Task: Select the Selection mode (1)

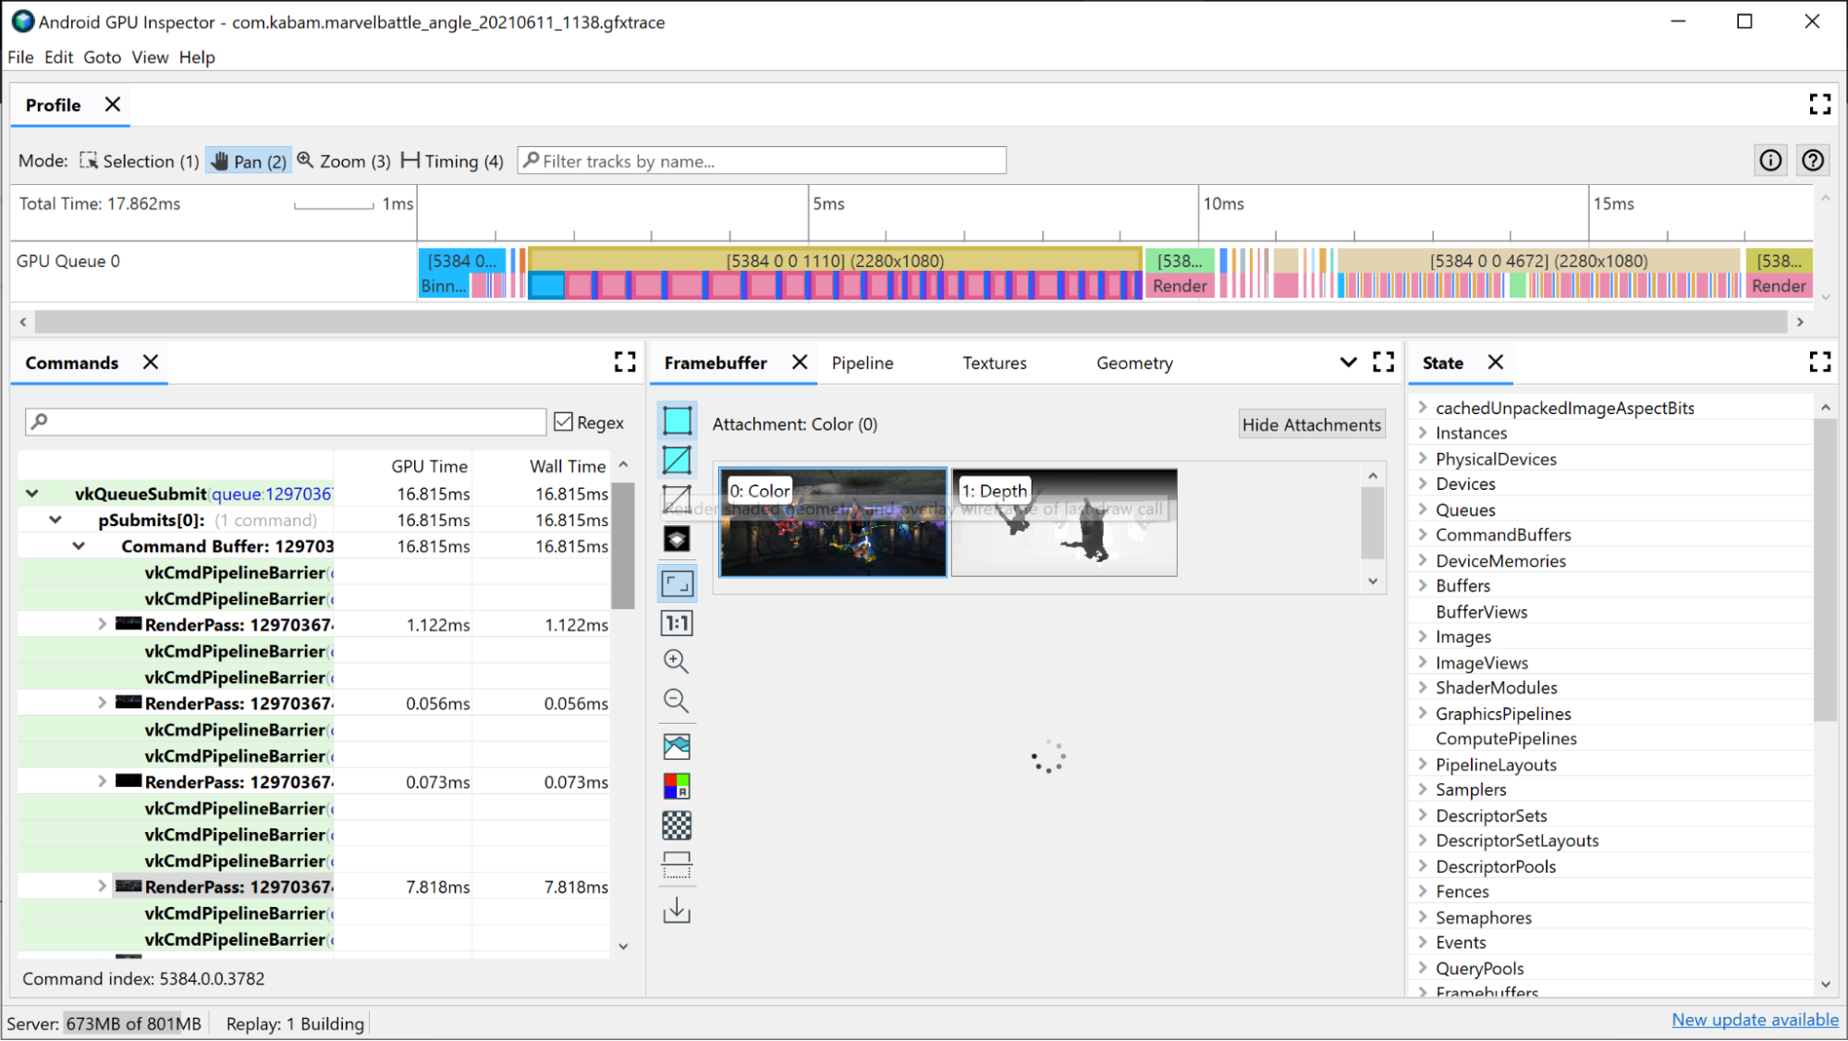Action: [x=137, y=161]
